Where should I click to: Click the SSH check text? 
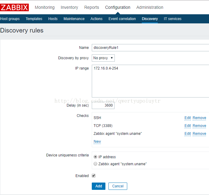[x=97, y=118]
